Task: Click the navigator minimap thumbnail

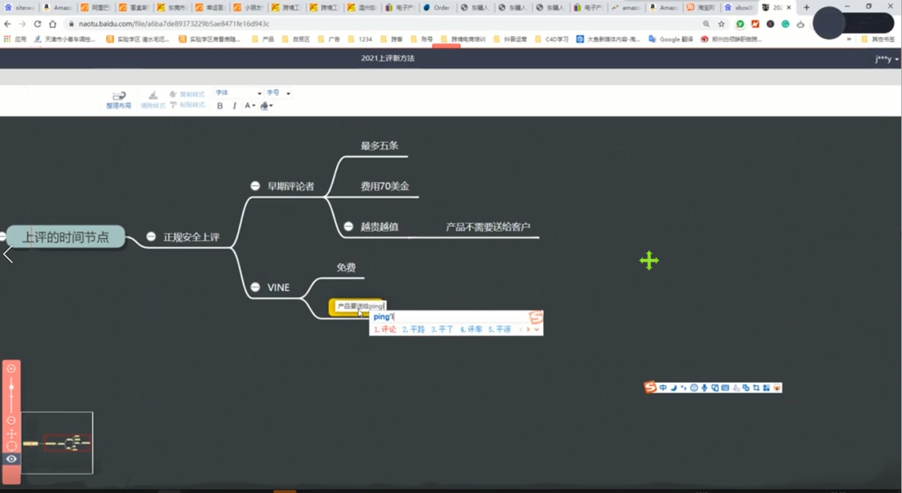Action: click(x=57, y=443)
